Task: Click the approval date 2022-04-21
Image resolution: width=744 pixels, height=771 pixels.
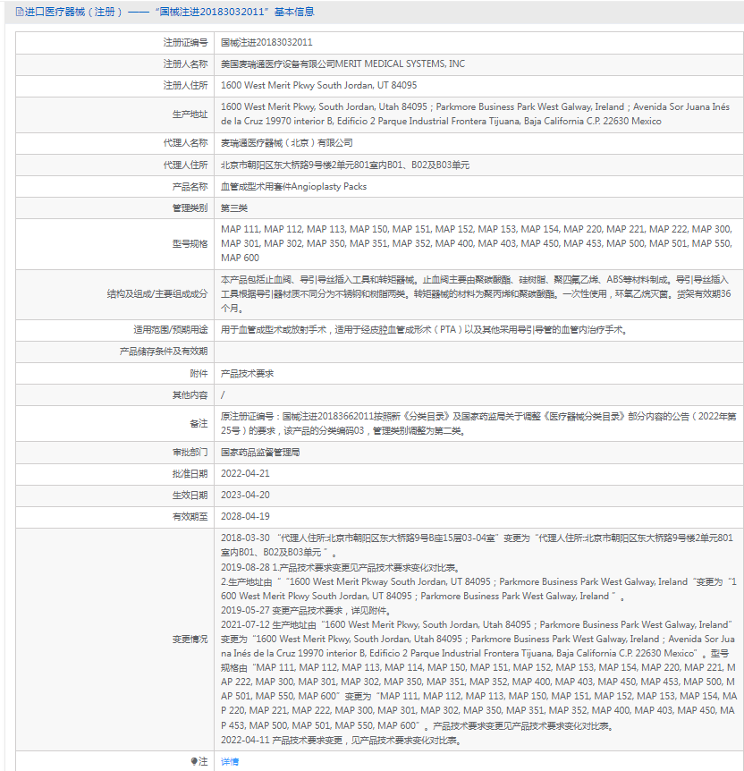Action: (x=245, y=474)
